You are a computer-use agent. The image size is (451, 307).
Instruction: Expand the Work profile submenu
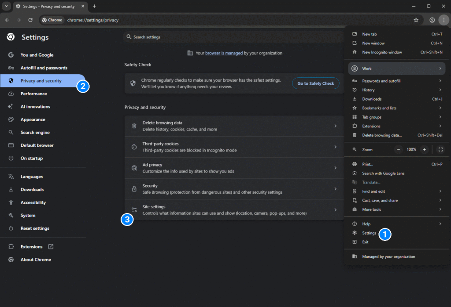[x=396, y=69]
